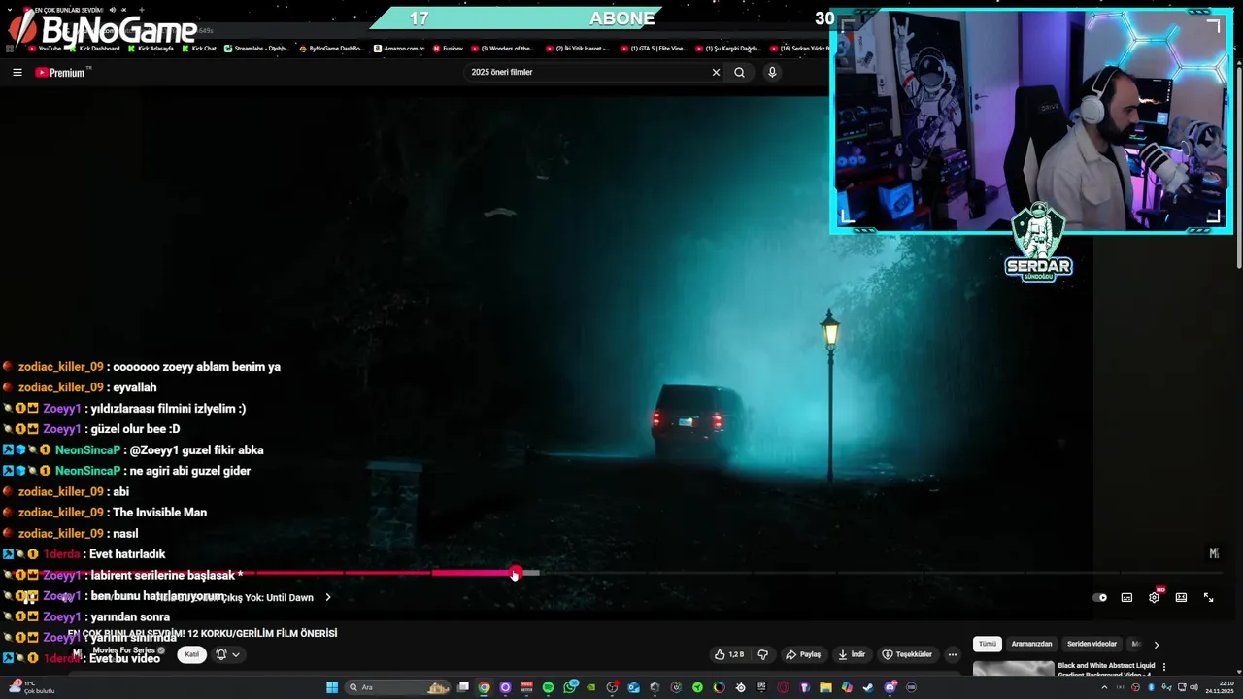Toggle the autoplay switch in player
The height and width of the screenshot is (699, 1243).
1099,598
